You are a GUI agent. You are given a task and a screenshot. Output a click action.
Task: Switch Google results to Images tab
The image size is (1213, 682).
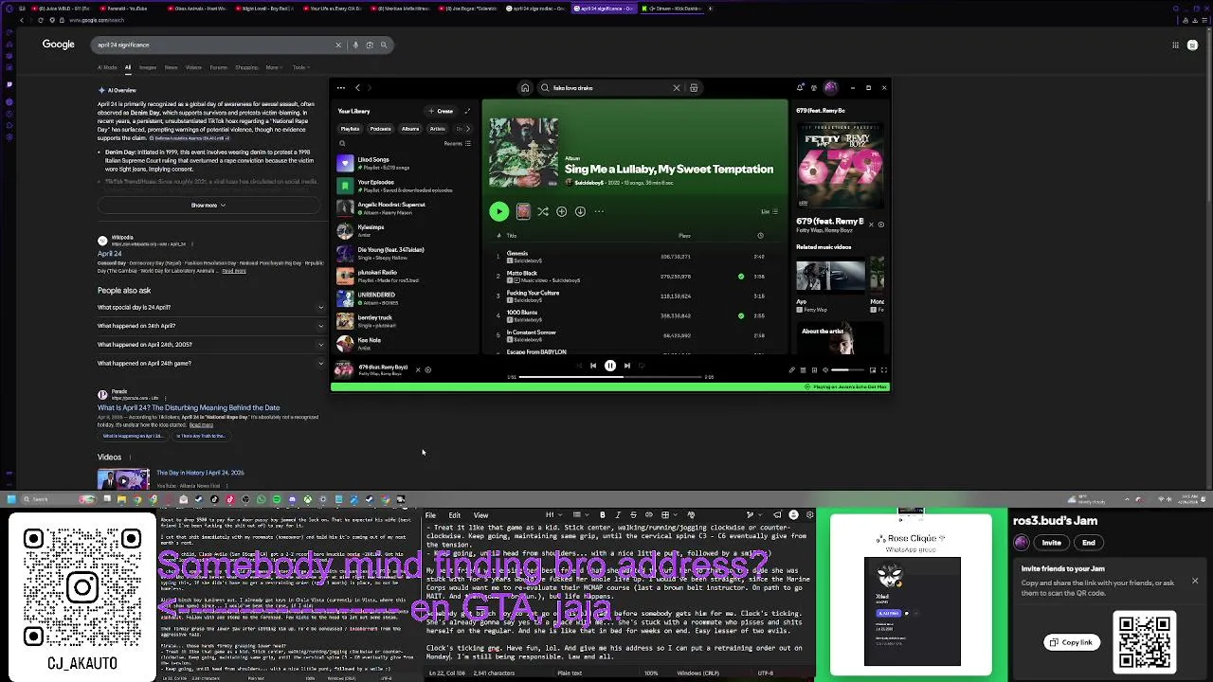pos(148,67)
